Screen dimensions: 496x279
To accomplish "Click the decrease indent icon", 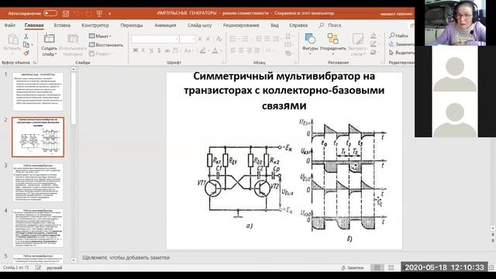I will pos(258,39).
